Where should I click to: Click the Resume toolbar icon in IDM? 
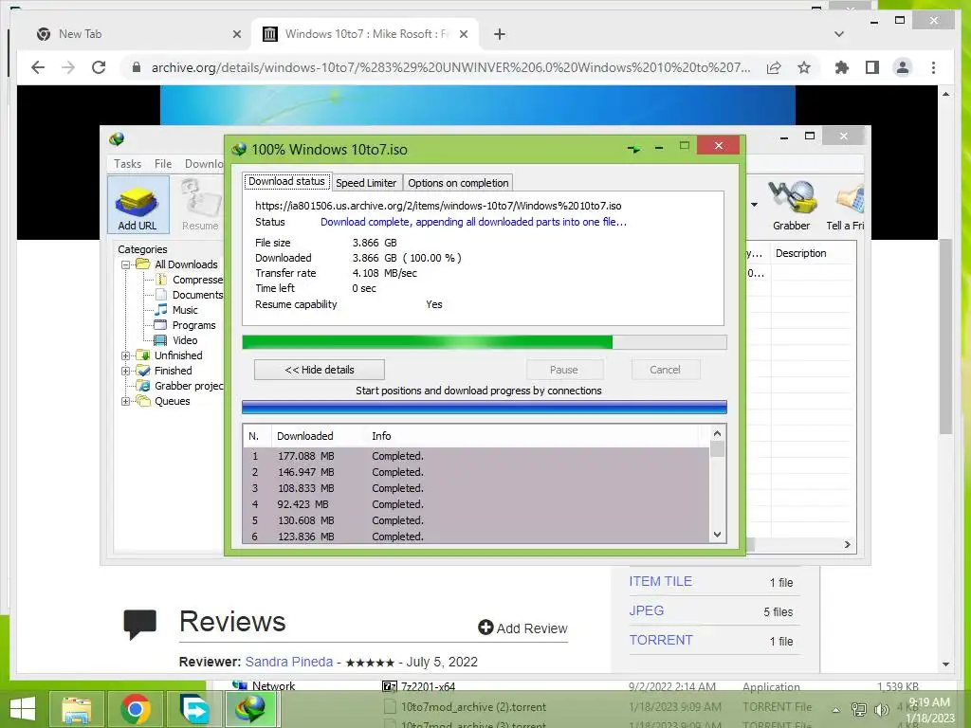200,205
